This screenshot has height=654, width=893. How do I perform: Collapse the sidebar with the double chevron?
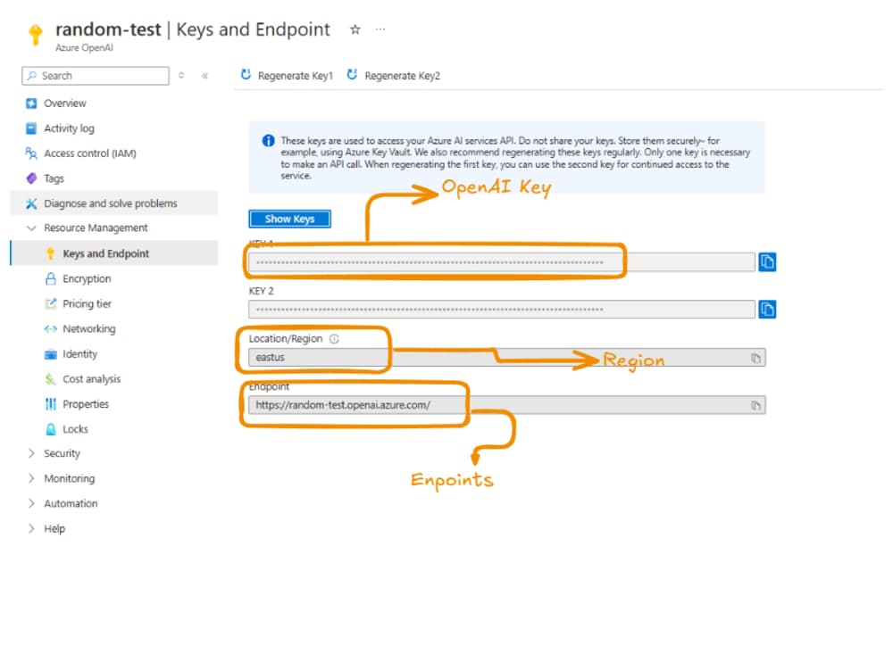point(204,75)
